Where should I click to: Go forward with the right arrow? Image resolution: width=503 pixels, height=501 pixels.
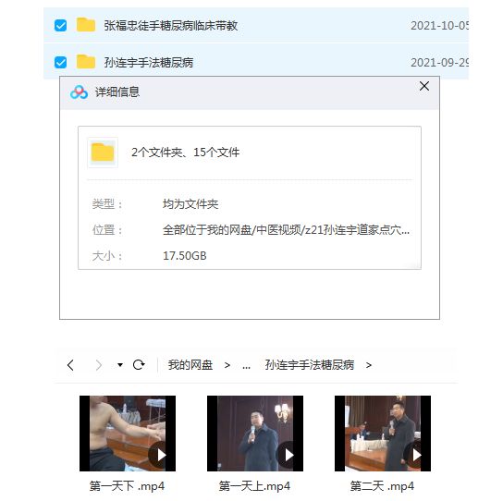point(99,365)
